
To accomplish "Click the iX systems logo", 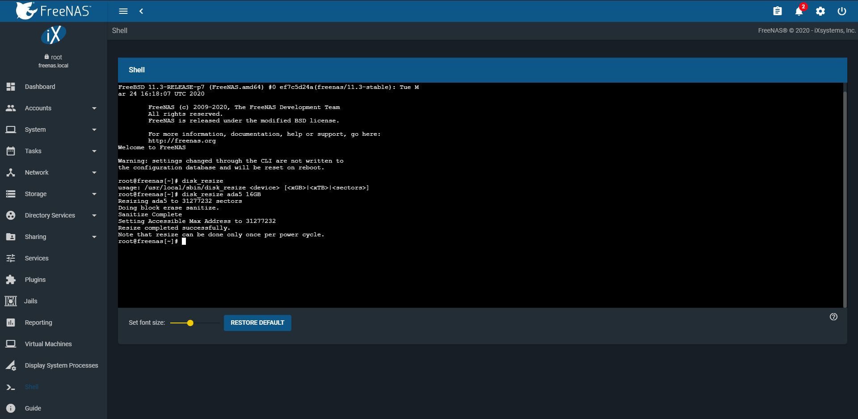I will click(x=54, y=35).
